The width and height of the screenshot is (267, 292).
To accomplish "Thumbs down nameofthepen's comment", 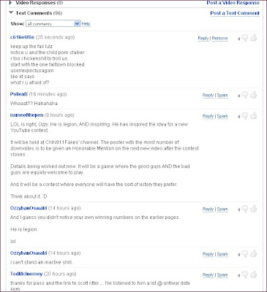I will click(x=245, y=116).
